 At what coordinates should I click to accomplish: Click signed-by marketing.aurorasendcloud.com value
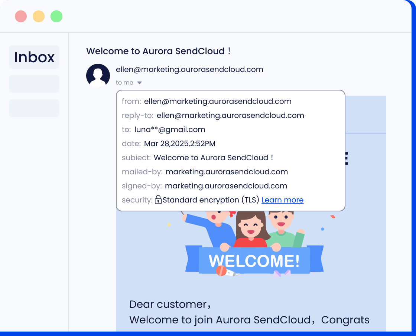click(x=226, y=186)
